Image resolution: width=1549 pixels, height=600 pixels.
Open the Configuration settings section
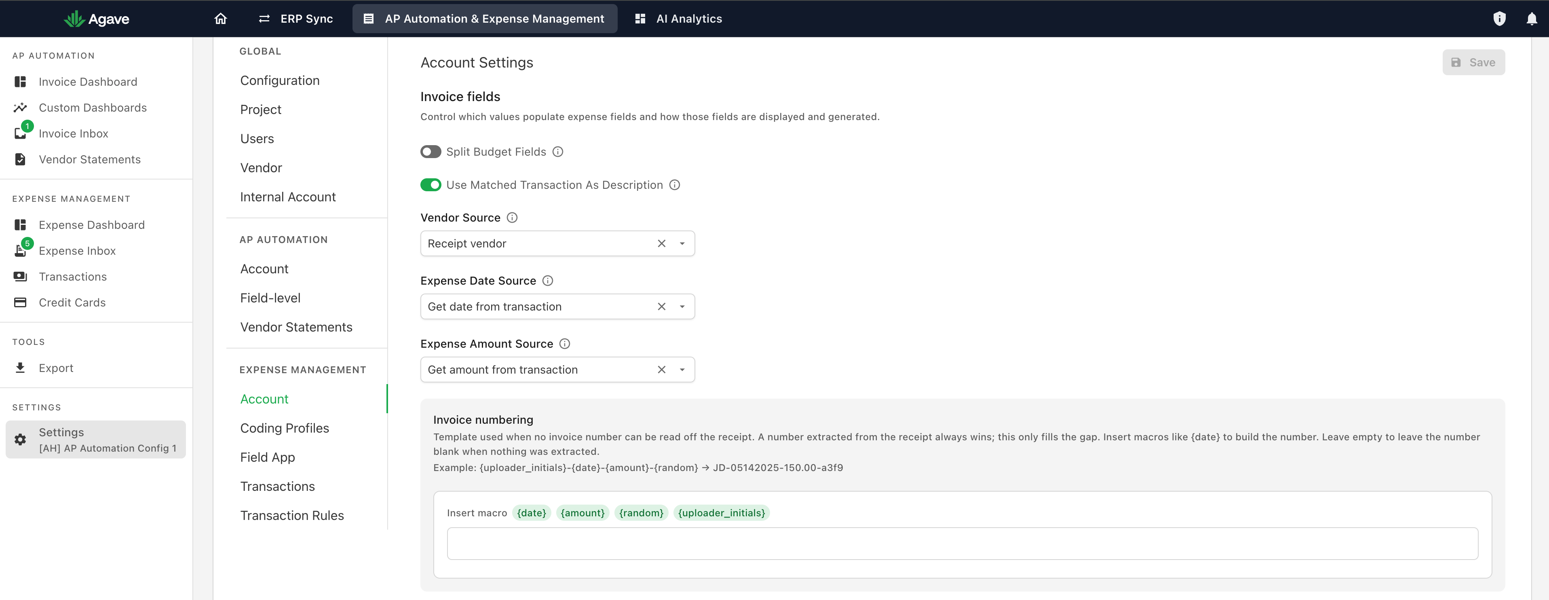280,80
